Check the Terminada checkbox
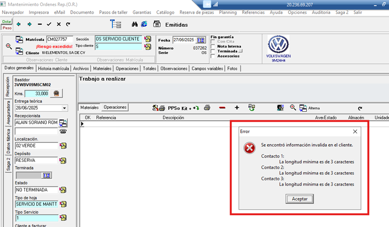Image resolution: width=389 pixels, height=227 pixels. [214, 51]
